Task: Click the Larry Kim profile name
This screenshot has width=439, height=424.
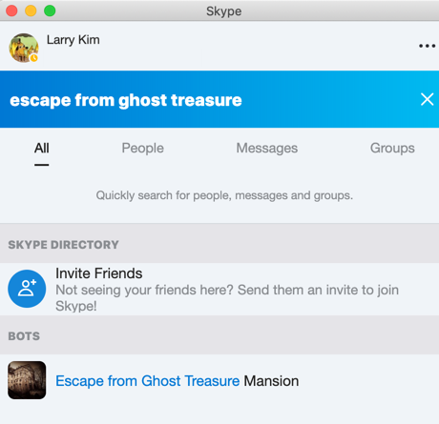Action: click(x=73, y=40)
